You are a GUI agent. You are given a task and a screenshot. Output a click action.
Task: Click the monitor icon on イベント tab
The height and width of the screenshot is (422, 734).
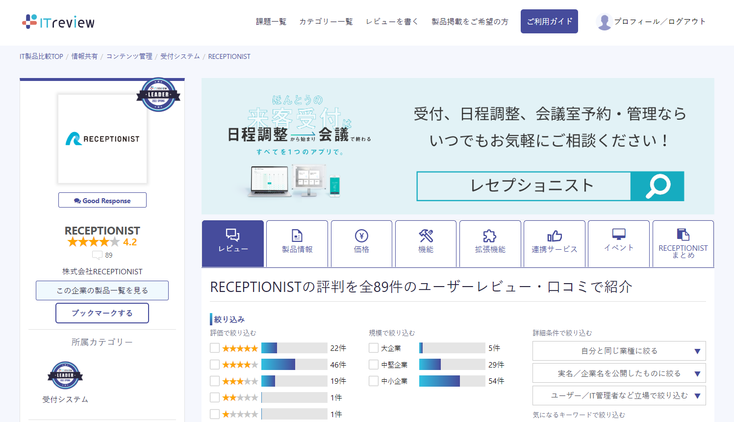click(619, 234)
